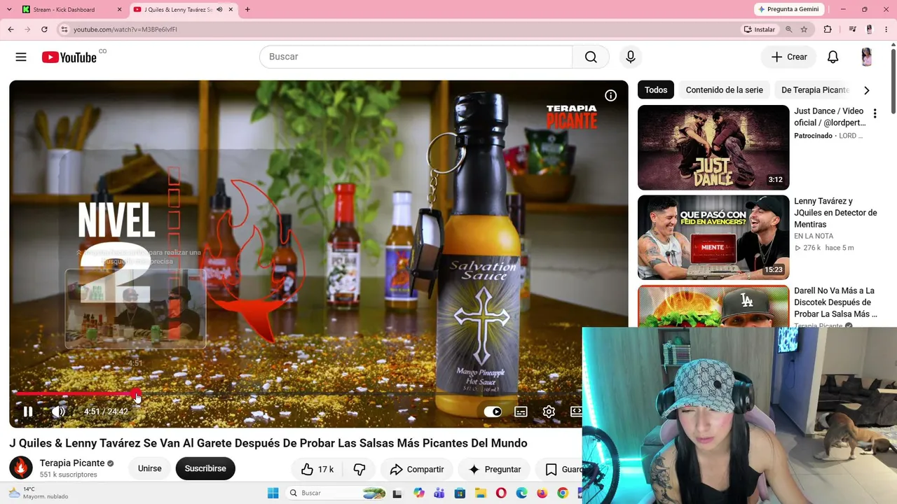The height and width of the screenshot is (504, 897).
Task: Start voice search with the microphone
Action: (x=631, y=57)
